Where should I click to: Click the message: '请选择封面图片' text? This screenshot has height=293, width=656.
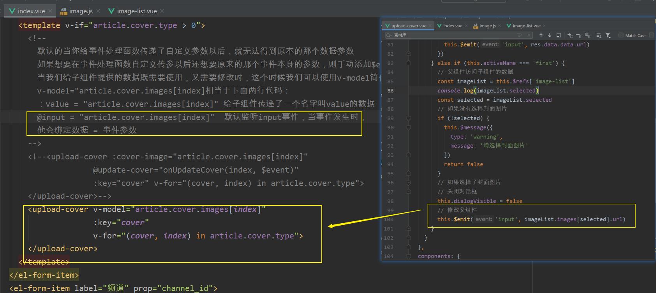click(489, 146)
